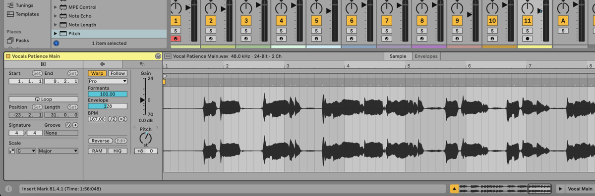Open the Major scale name dropdown
The image size is (595, 196).
click(58, 150)
